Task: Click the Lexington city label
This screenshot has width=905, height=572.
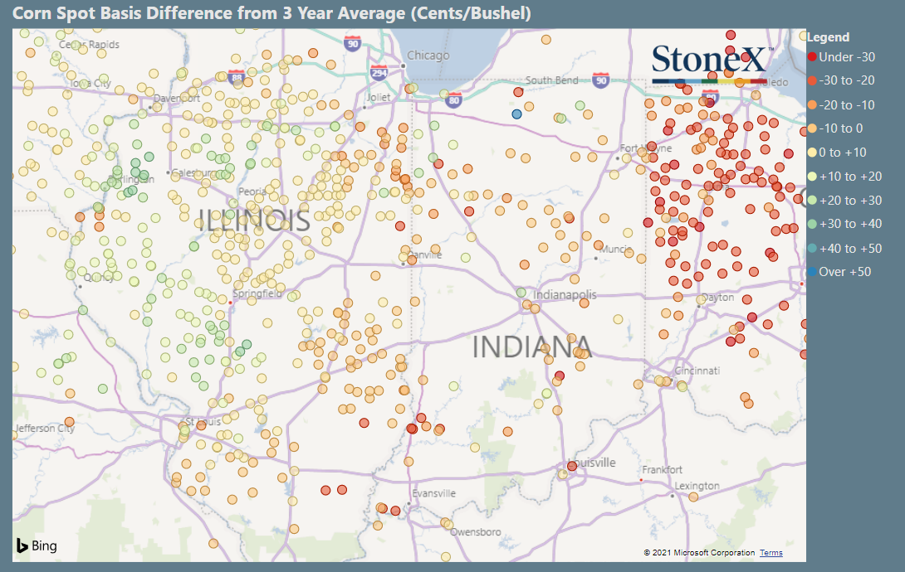Action: [697, 486]
